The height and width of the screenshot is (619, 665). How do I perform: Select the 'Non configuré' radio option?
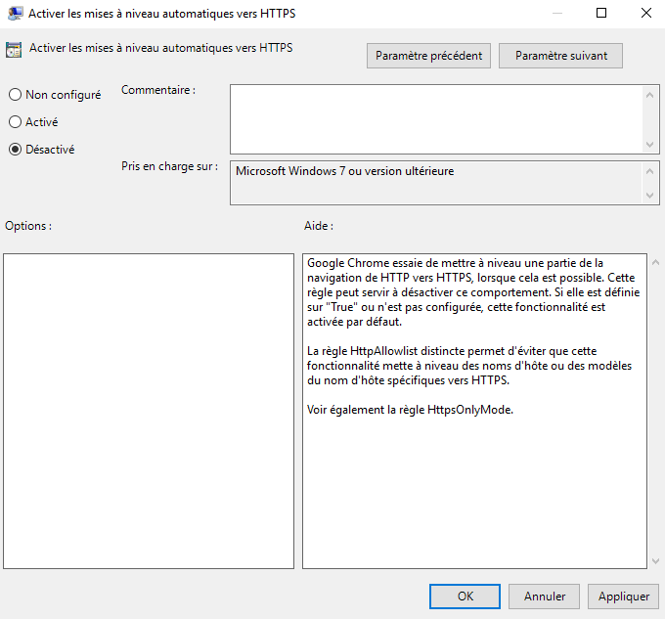coord(15,95)
